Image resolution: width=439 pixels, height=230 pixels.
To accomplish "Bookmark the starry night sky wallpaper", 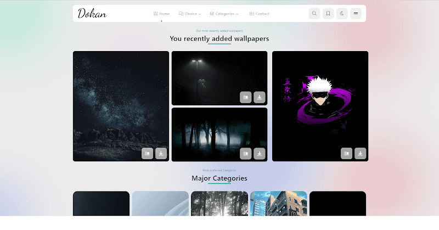I will pos(147,154).
